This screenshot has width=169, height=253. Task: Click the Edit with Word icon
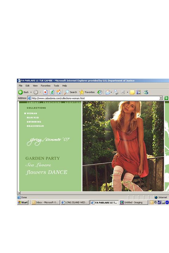tap(123, 92)
